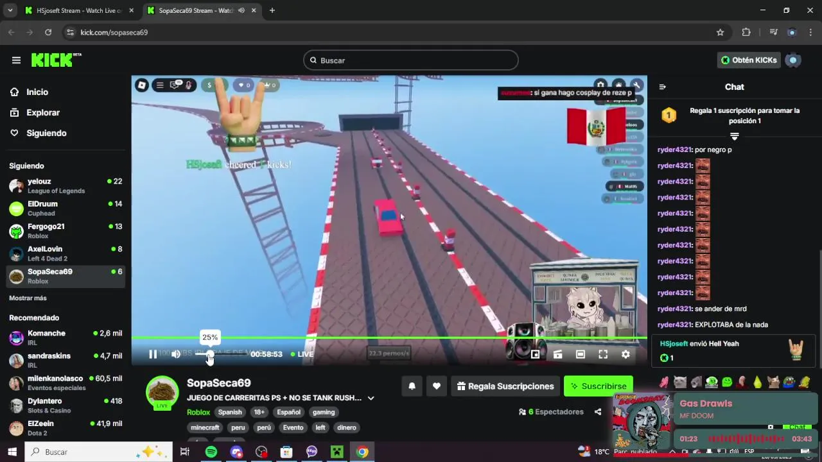This screenshot has width=822, height=462.
Task: Select the dinero tag
Action: (346, 428)
